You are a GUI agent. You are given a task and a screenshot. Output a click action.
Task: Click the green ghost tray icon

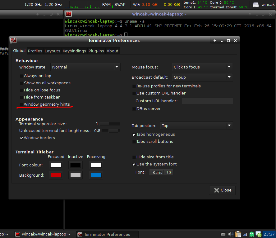[251, 234]
